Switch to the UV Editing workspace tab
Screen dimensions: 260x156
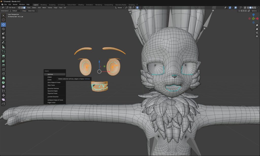(x=61, y=5)
